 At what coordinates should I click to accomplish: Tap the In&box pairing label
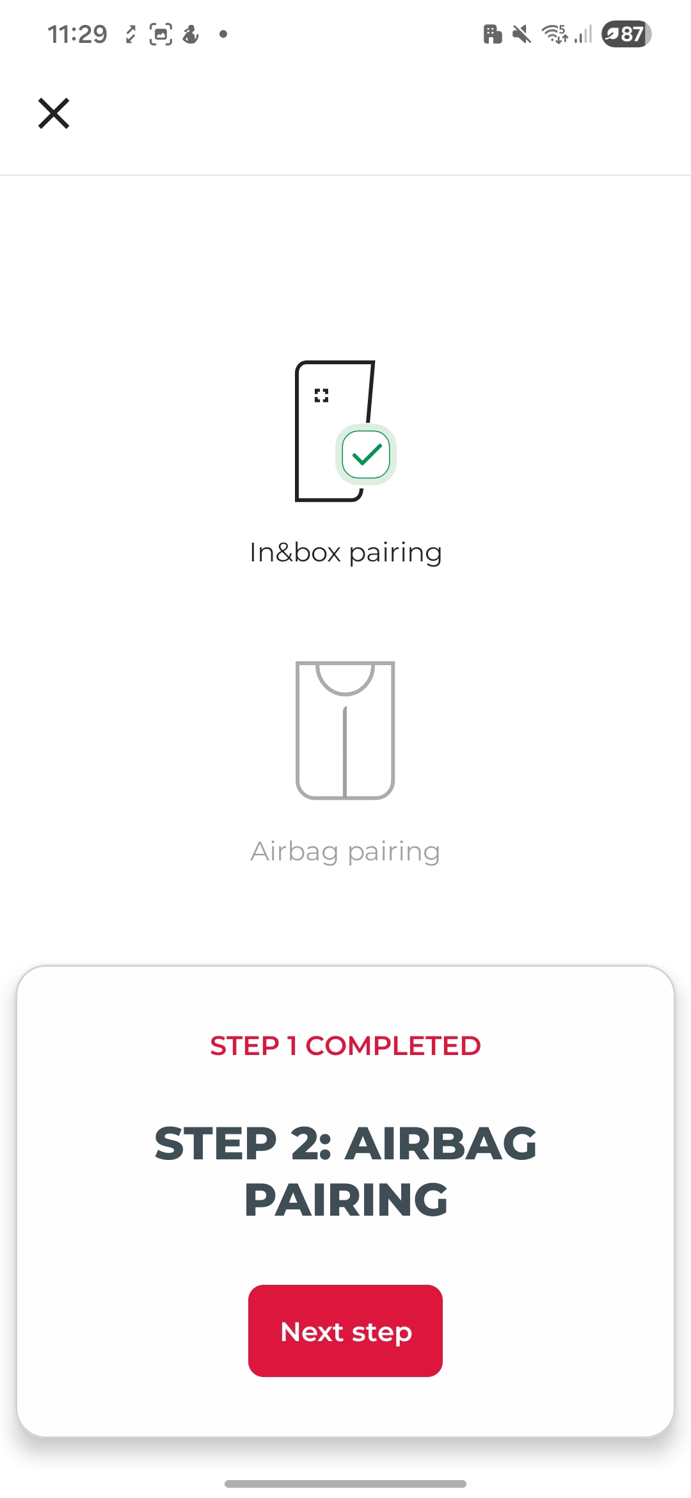[345, 552]
